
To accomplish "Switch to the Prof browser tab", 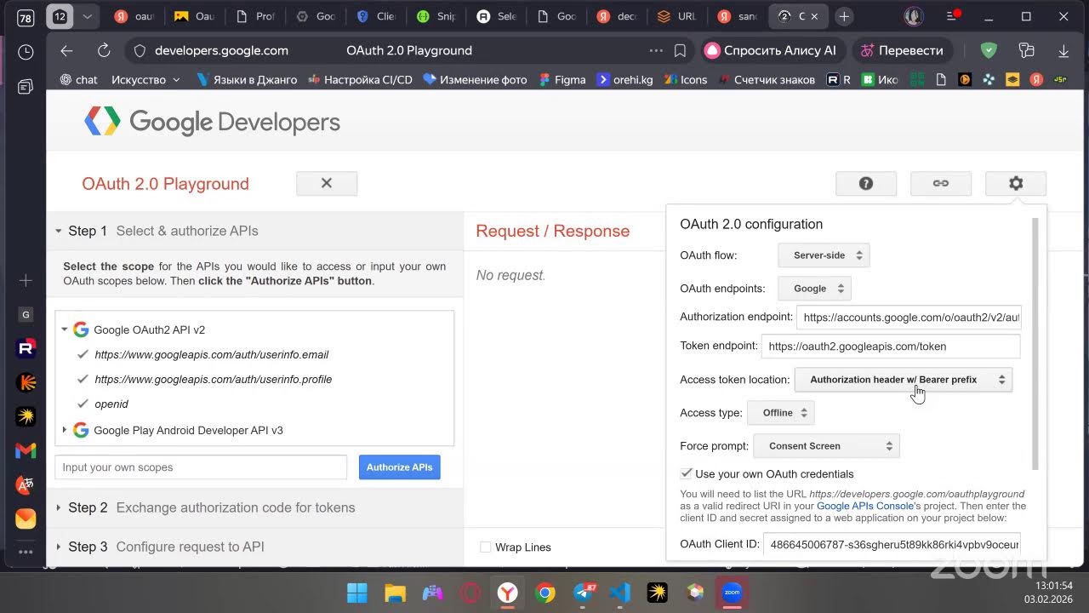I will [255, 16].
